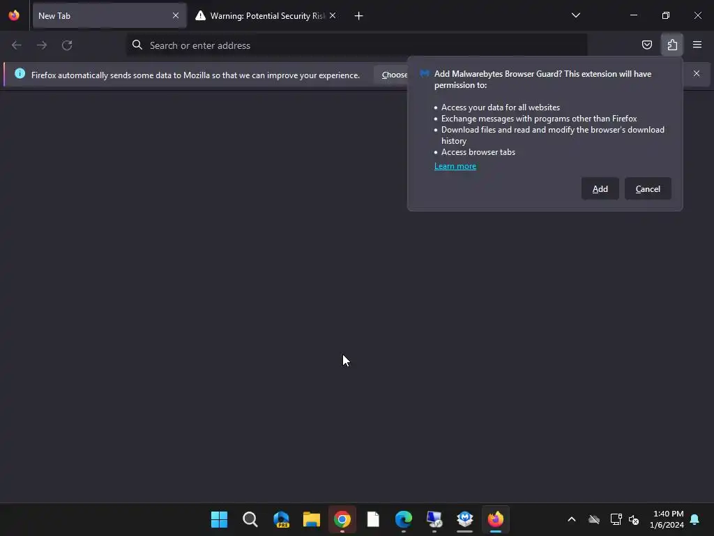Show hidden system tray icons

(572, 519)
